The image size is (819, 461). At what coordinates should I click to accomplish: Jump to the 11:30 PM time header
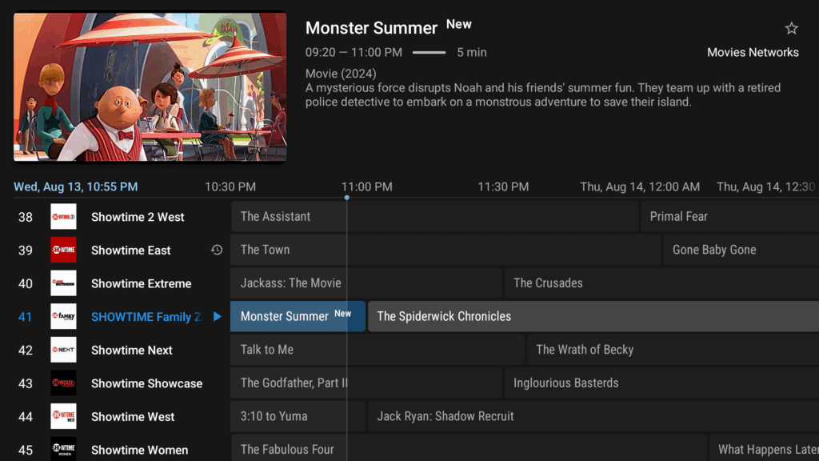(503, 186)
